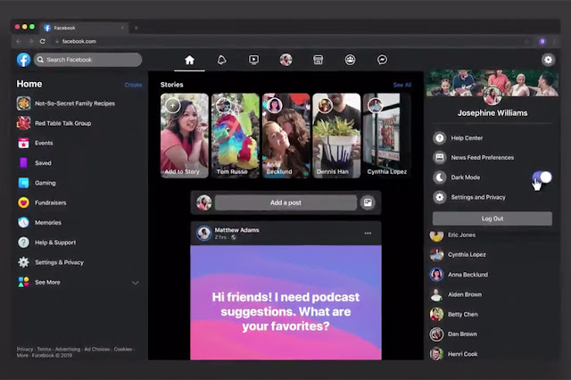
Task: Expand the See More chevron in sidebar
Action: (x=135, y=283)
